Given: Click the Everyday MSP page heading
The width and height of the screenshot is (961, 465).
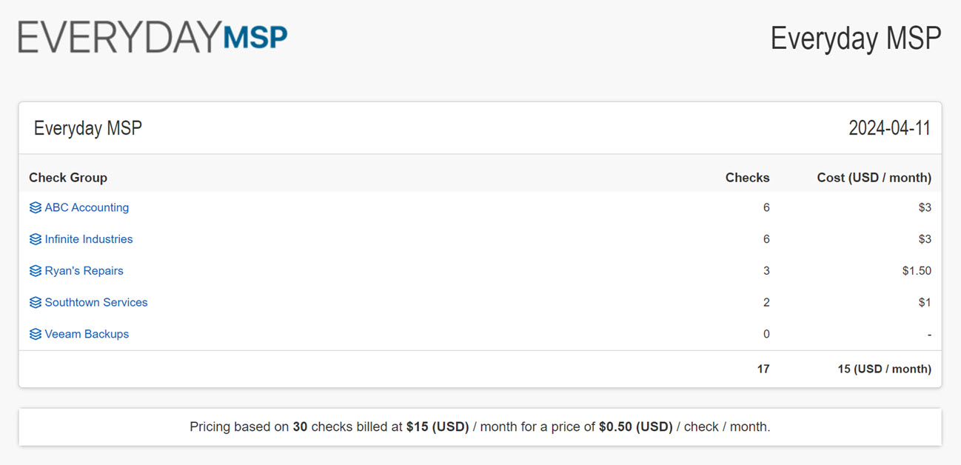Looking at the screenshot, I should pyautogui.click(x=856, y=39).
